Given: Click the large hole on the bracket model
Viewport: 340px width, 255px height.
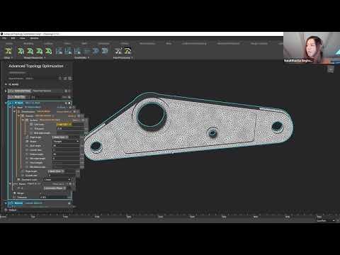Looking at the screenshot, I should [x=151, y=115].
